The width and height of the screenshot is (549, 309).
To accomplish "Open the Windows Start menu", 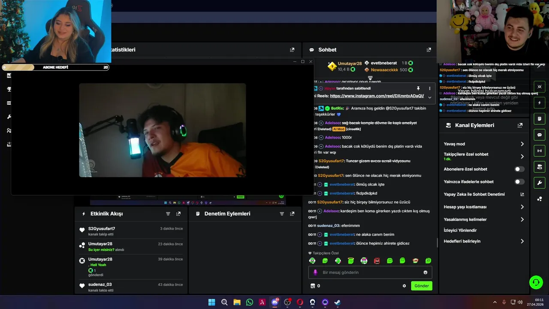I will (x=211, y=302).
